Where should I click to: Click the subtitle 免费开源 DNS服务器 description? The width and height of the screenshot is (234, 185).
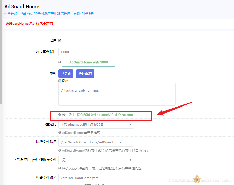[49, 14]
